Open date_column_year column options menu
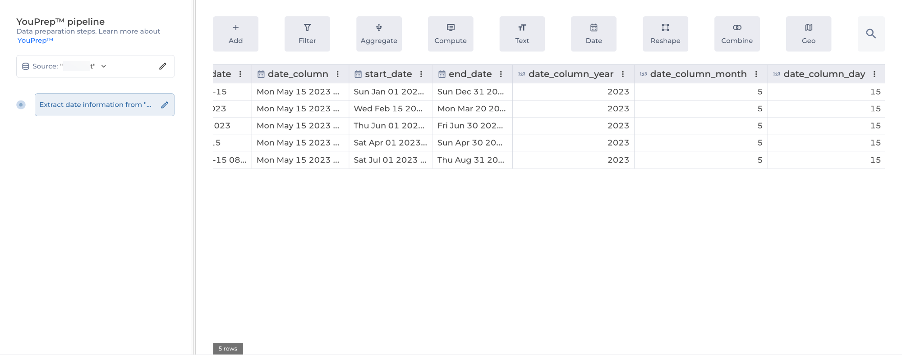 [x=623, y=74]
